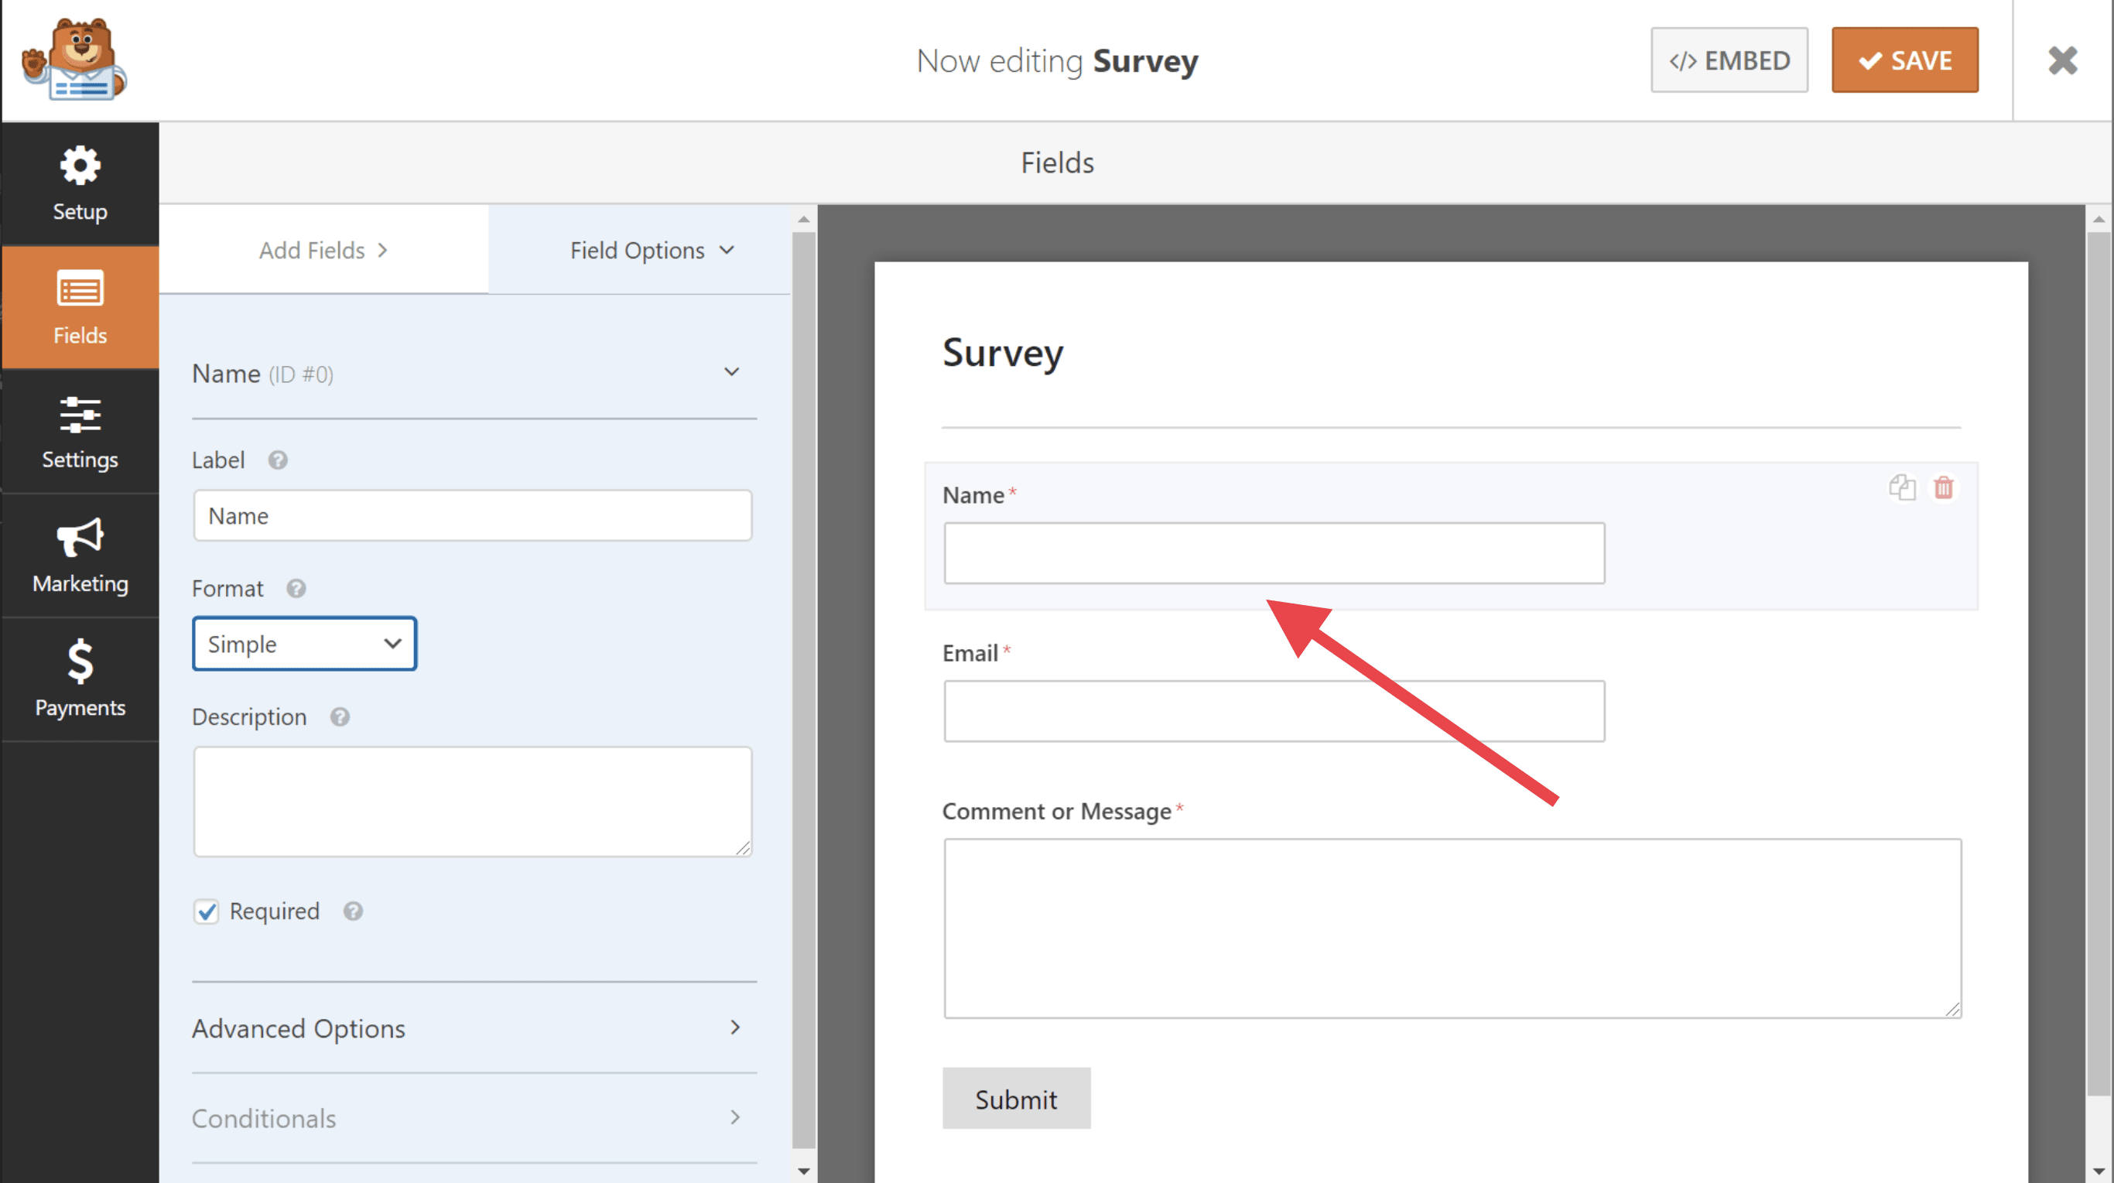The image size is (2114, 1183).
Task: Collapse the Name field section chevron
Action: point(731,372)
